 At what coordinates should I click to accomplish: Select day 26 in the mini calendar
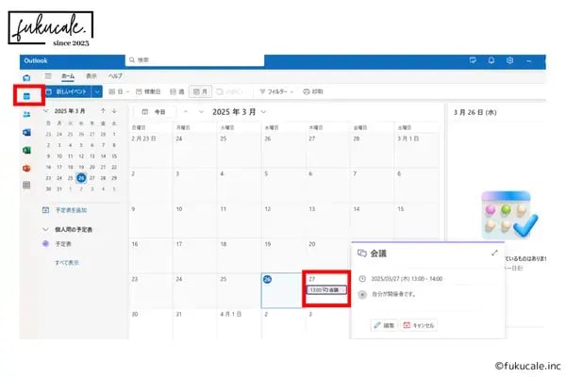pos(81,178)
